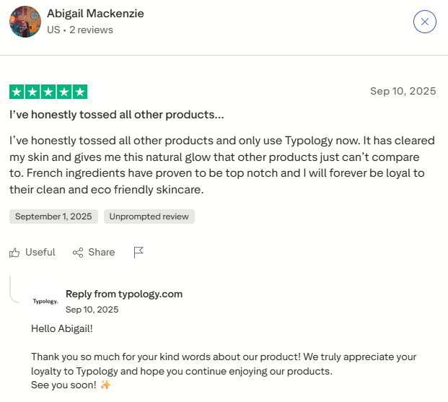Open Abigail Mackenzie's reviewer profile name

(x=97, y=14)
